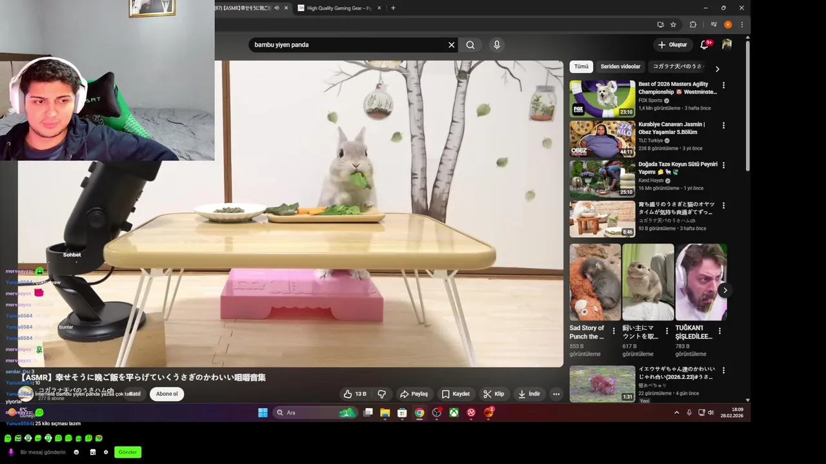Select the コガラナ天パ channel filter chip
Image resolution: width=826 pixels, height=464 pixels.
click(x=677, y=66)
